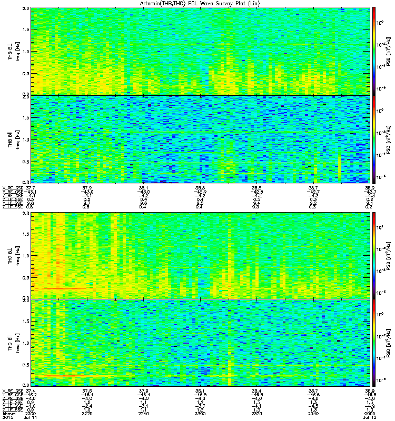Click the THB position value '37.7'
Viewport: 395px width, 421px height.
31,188
